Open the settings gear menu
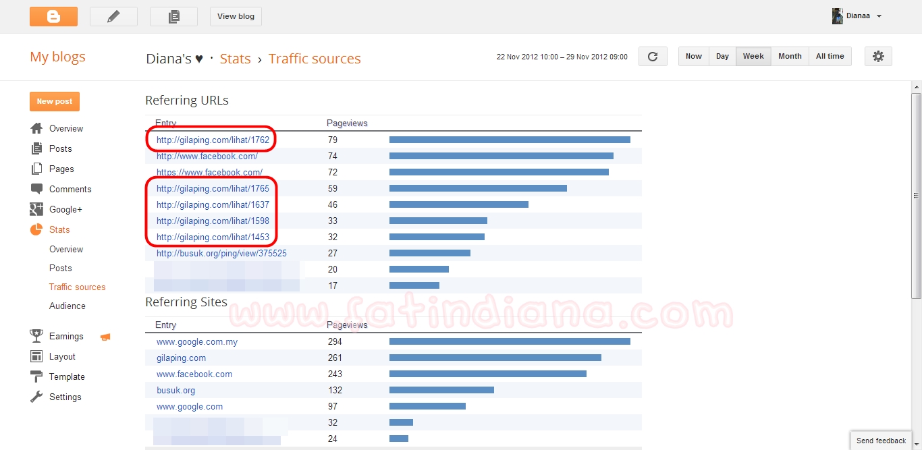 [878, 57]
